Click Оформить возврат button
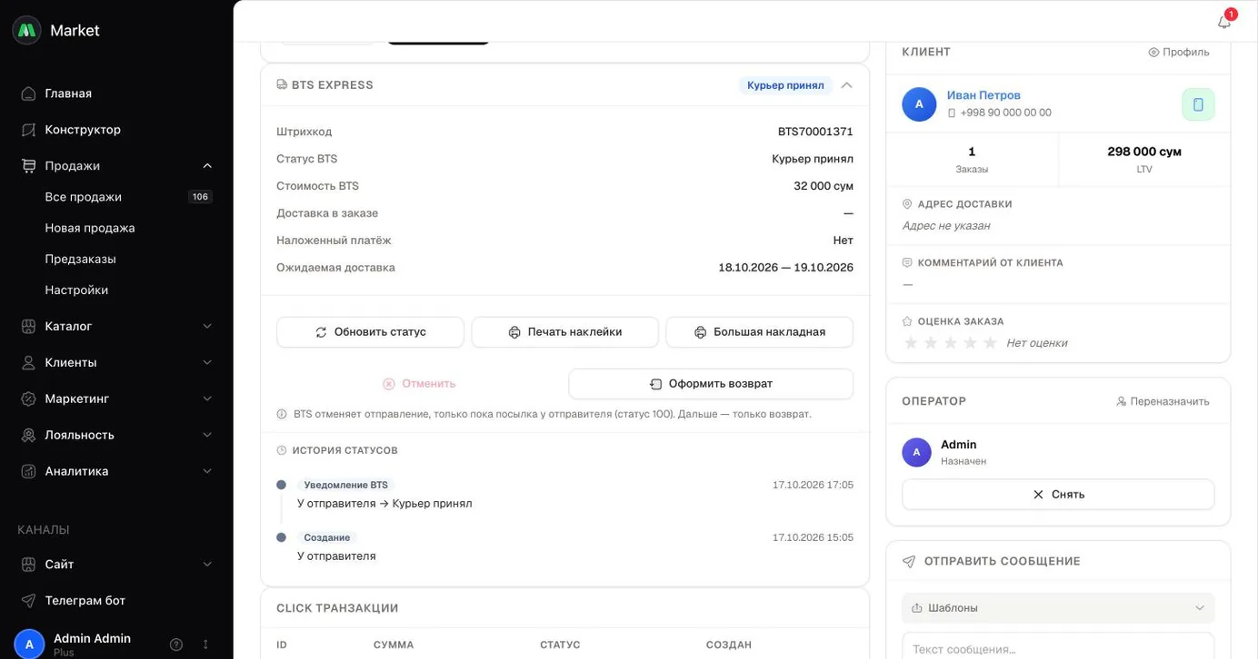This screenshot has width=1258, height=659. [711, 384]
